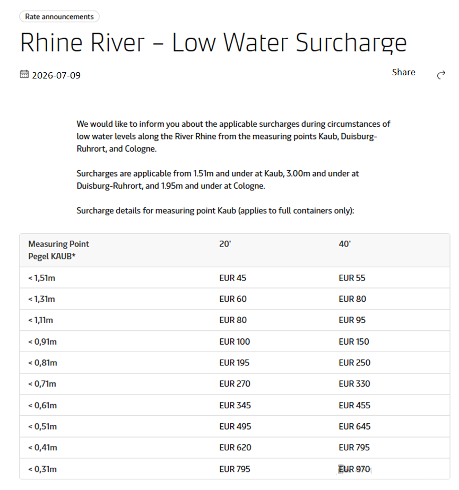Click the Share label
Screen dimensions: 459x490
[404, 72]
